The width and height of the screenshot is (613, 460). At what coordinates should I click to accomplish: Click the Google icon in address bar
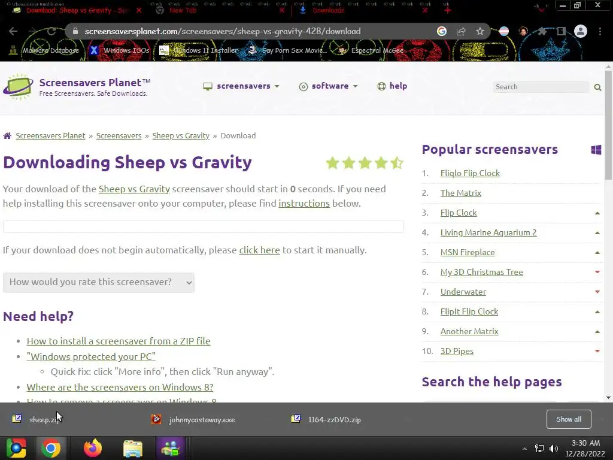click(442, 31)
